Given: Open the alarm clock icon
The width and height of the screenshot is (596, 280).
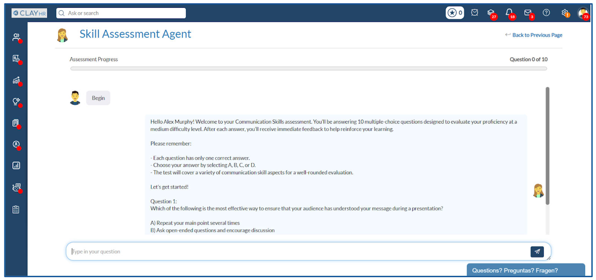Looking at the screenshot, I should [475, 13].
